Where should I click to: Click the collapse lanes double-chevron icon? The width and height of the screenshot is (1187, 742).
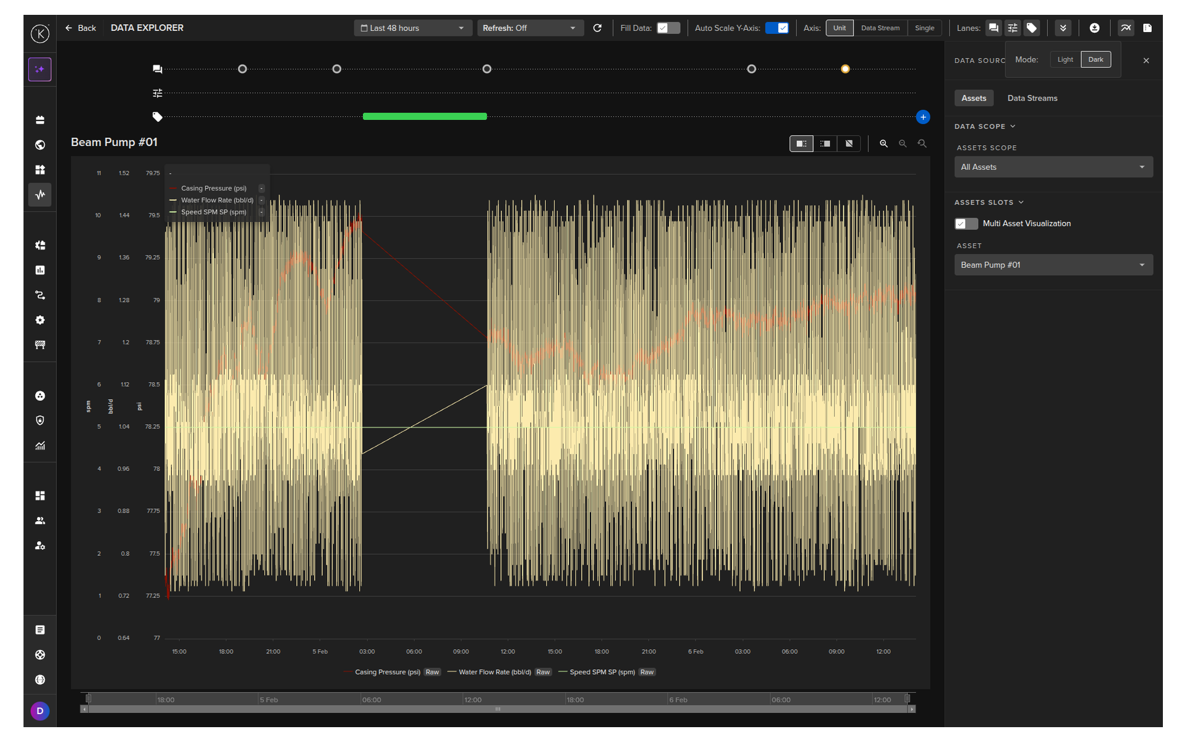1063,28
